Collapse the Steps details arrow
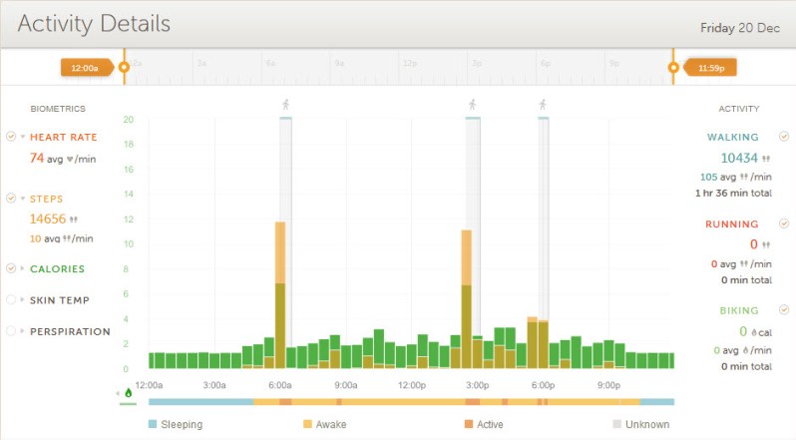This screenshot has width=796, height=440. (22, 199)
